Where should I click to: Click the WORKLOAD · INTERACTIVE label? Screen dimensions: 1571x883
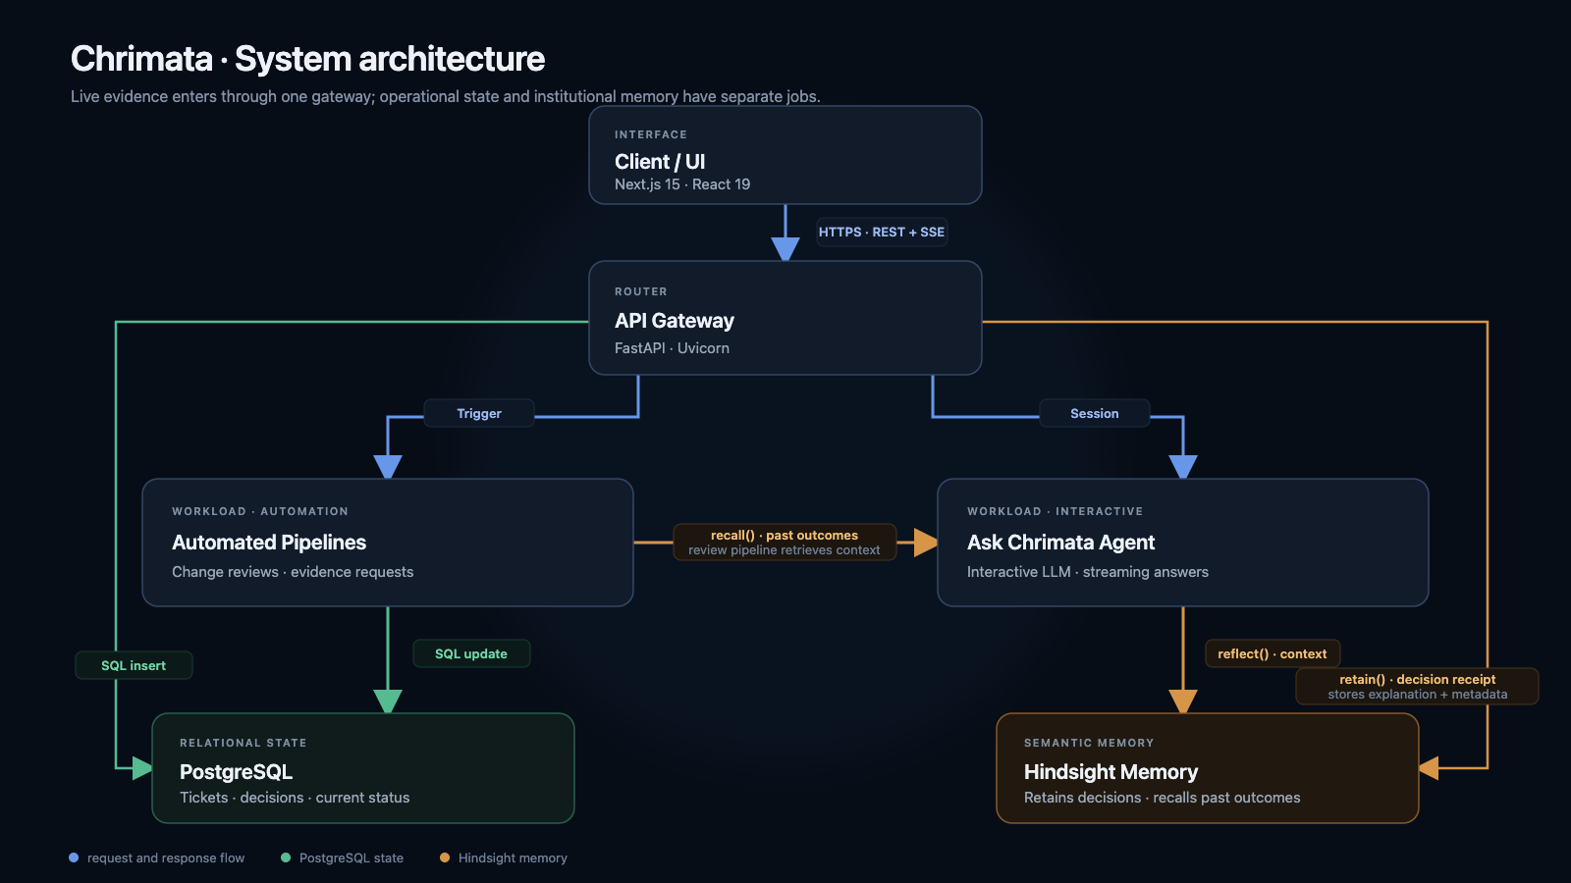point(1056,511)
